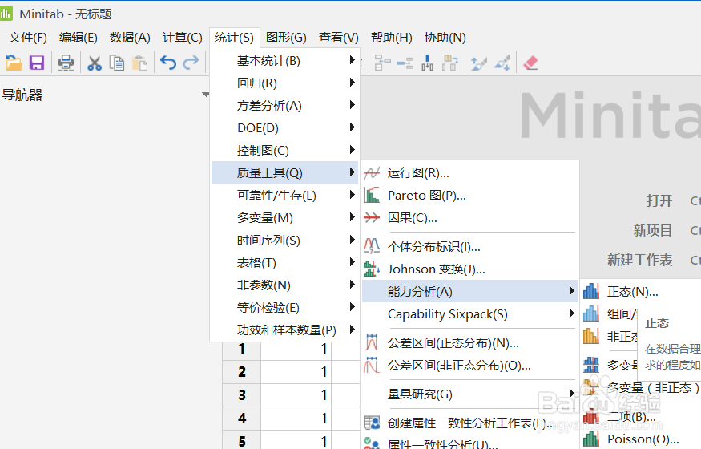Expand the 功效和样本数量(P) submenu
The width and height of the screenshot is (701, 449).
(284, 330)
